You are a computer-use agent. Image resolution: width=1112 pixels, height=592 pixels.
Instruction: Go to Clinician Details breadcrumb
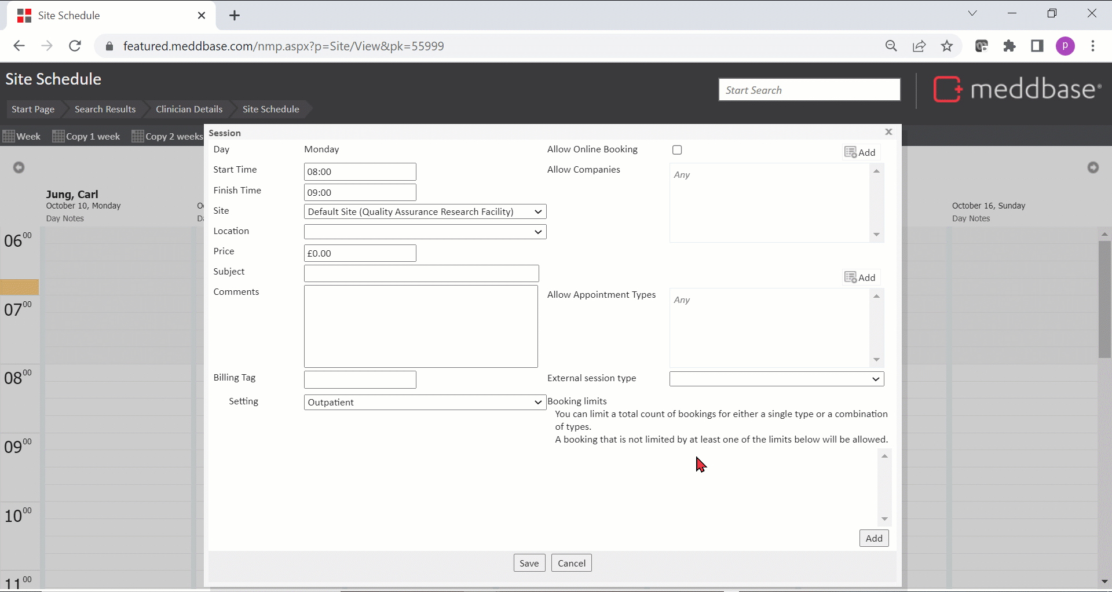tap(189, 109)
